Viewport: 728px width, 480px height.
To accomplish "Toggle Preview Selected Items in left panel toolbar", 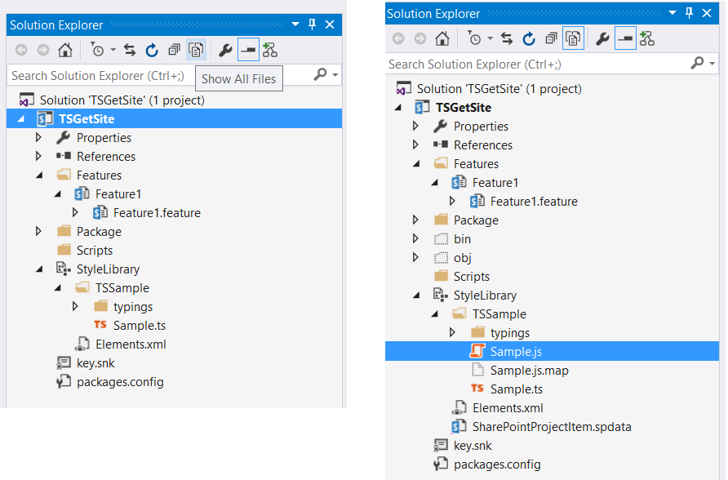I will 247,50.
